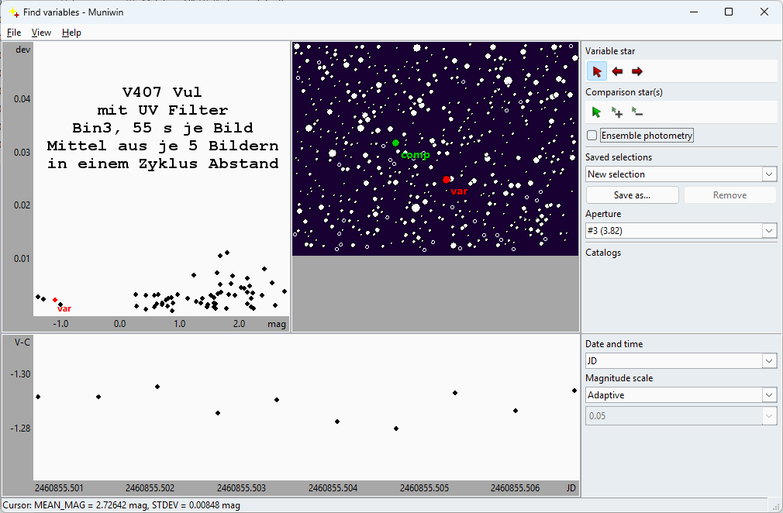The height and width of the screenshot is (513, 783).
Task: Maximize the Muniwin window
Action: coord(729,12)
